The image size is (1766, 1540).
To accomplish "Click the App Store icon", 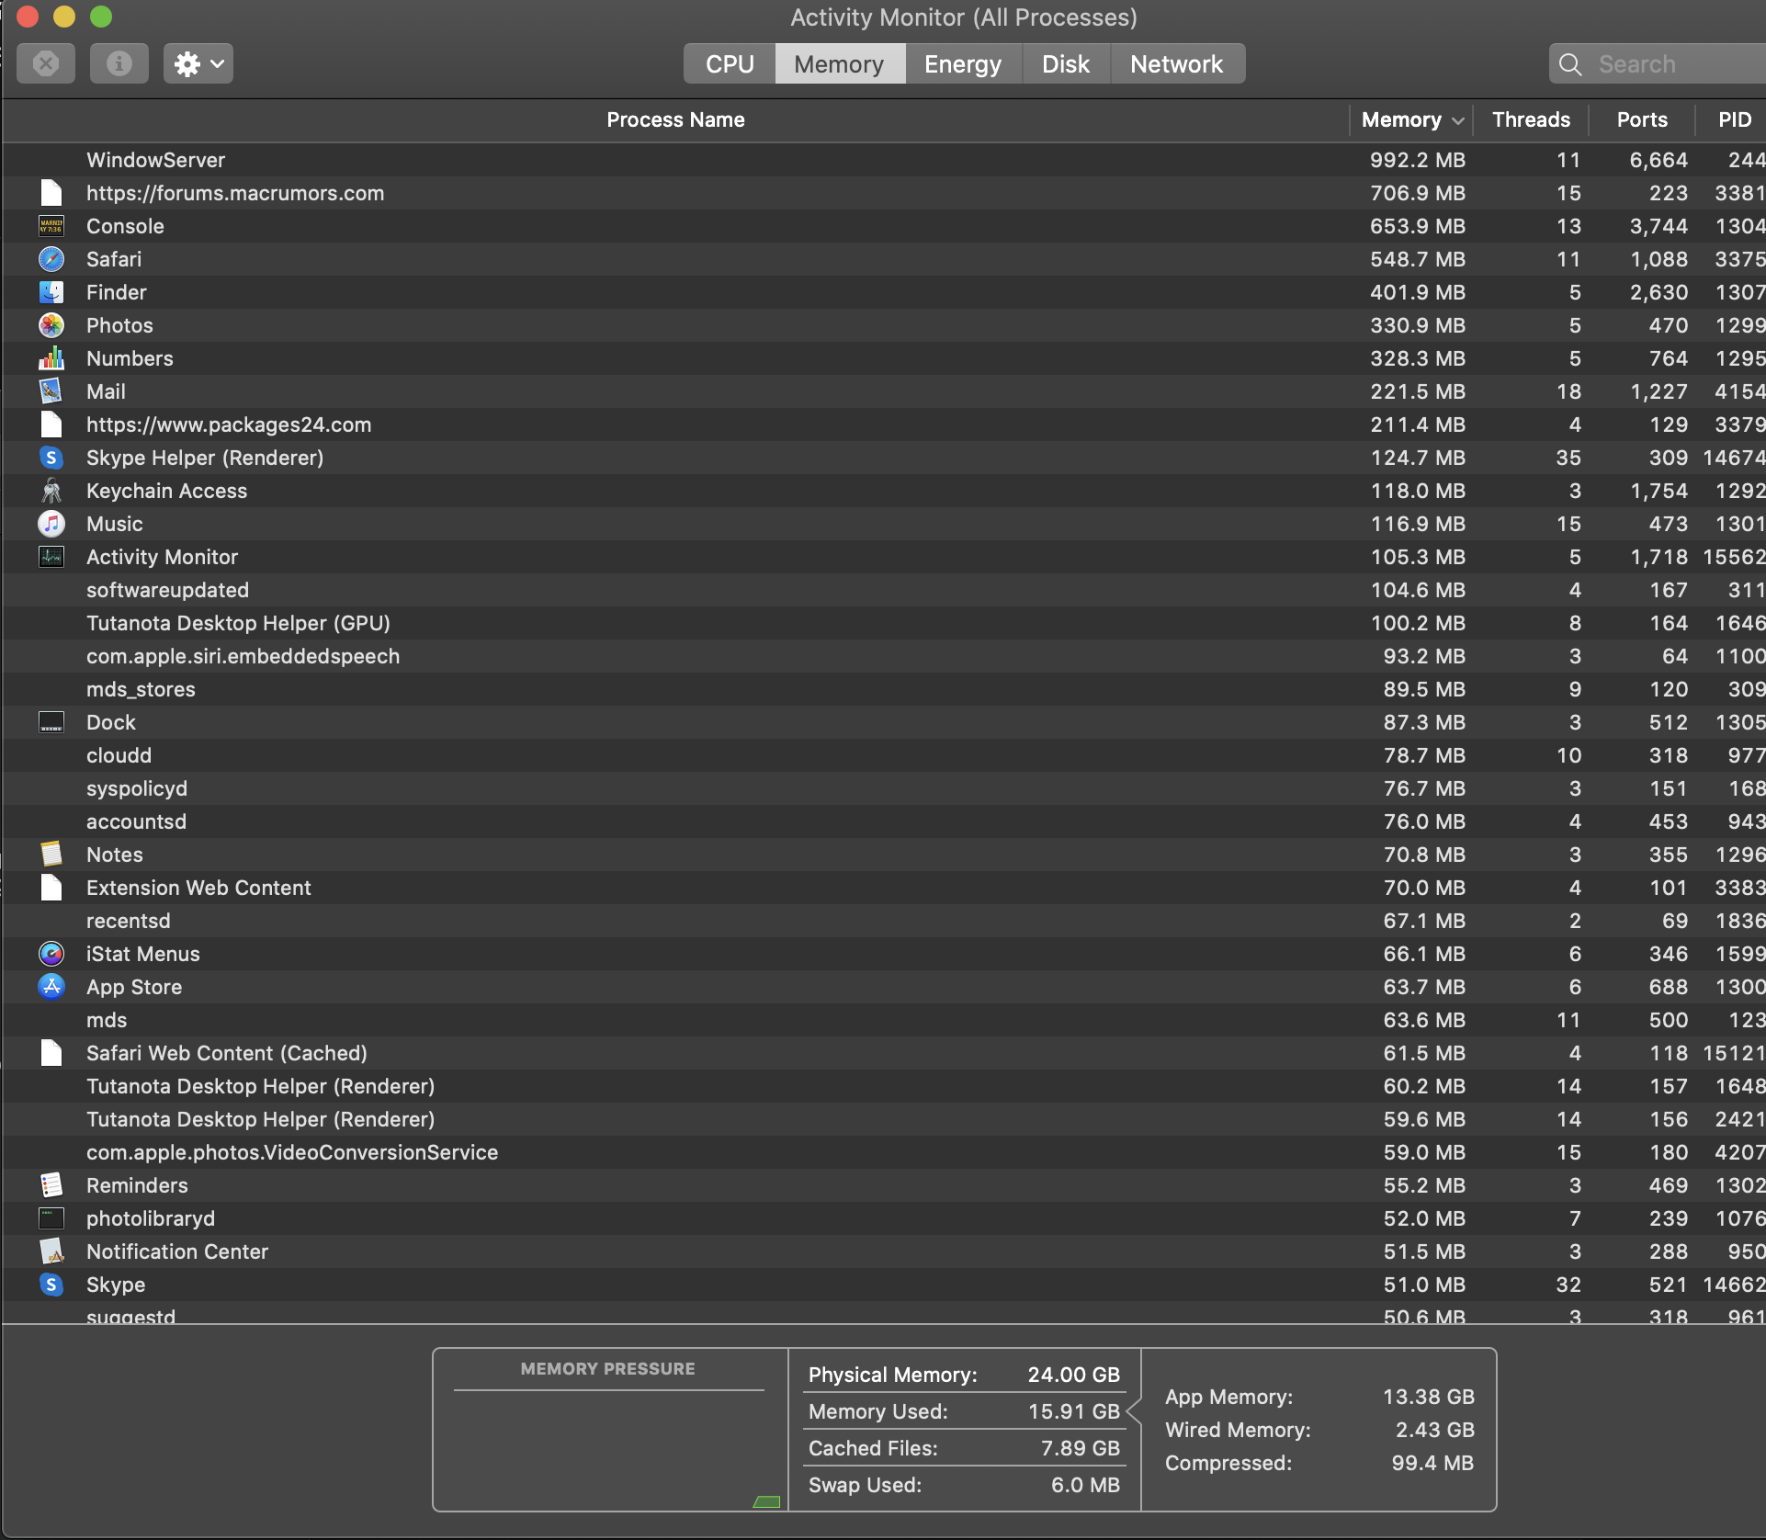I will coord(51,987).
